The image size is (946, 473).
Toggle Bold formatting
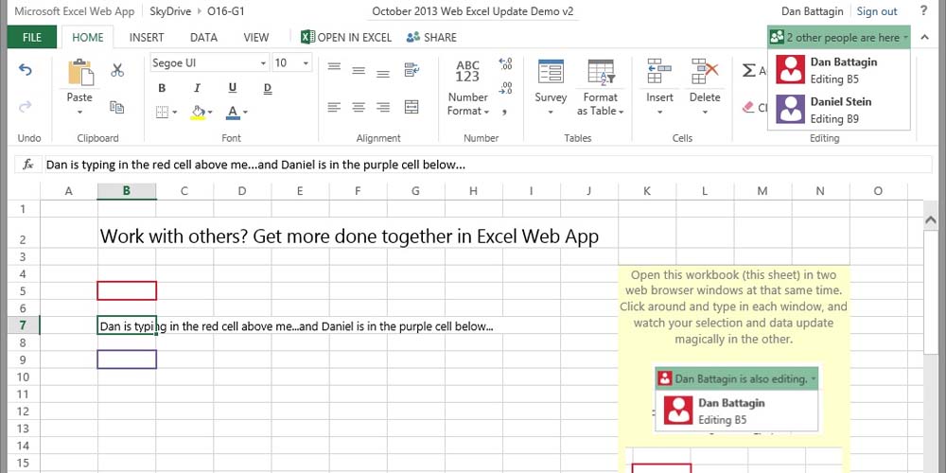[x=162, y=88]
